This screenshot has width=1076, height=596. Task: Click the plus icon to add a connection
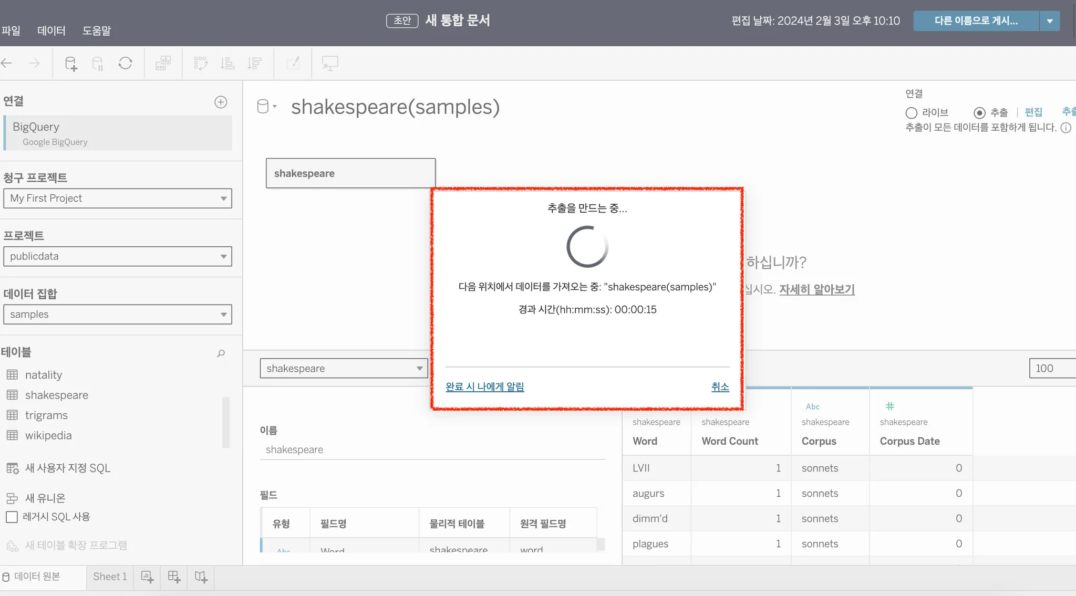pos(221,102)
